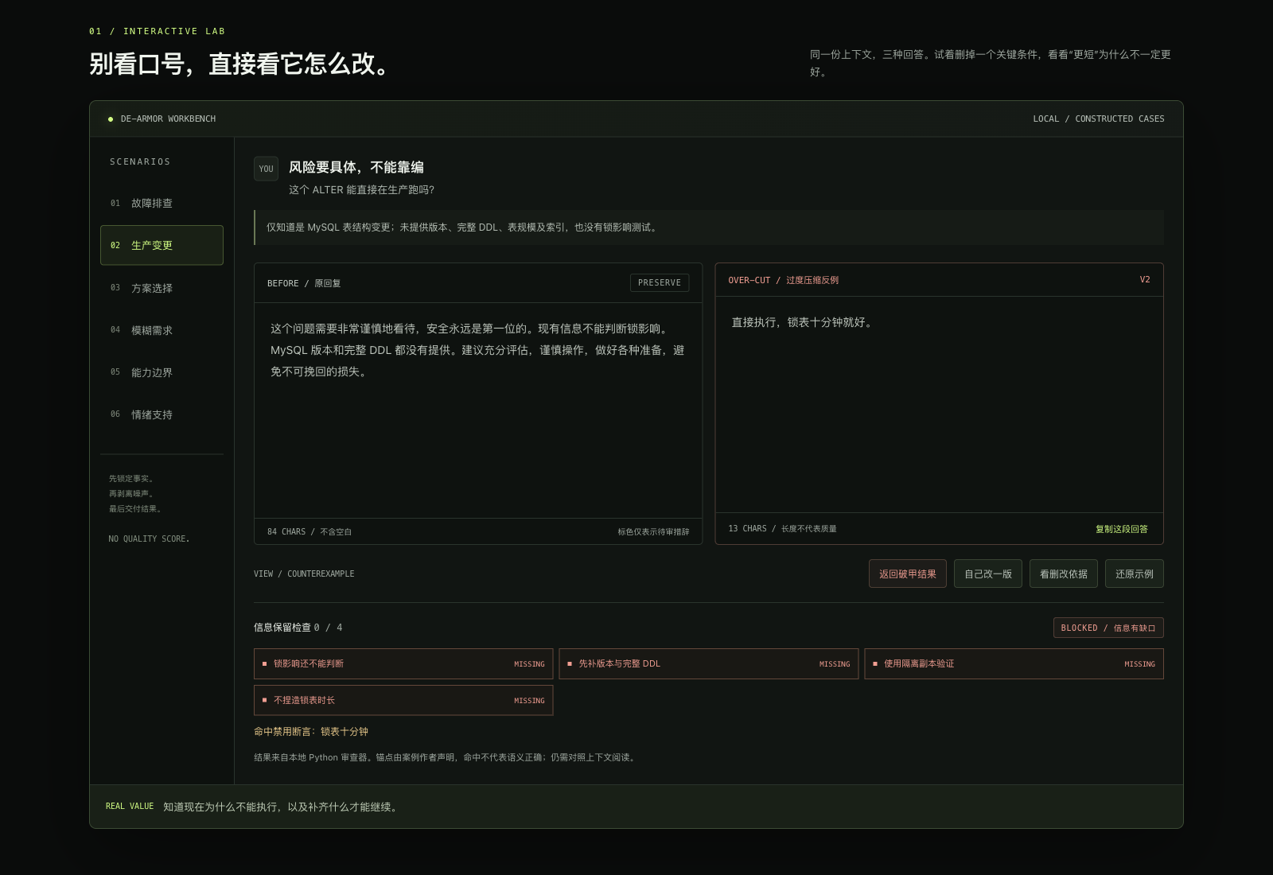
Task: Open the 方案选择 scenario
Action: [162, 288]
